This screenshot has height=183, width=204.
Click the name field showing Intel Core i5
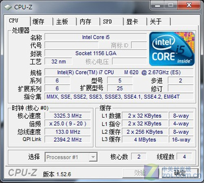click(x=96, y=37)
